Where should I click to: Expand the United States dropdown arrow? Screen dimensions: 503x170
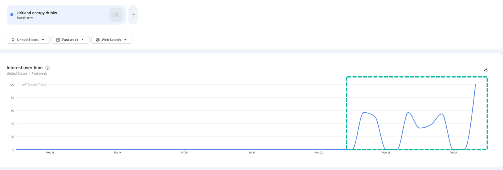point(43,40)
